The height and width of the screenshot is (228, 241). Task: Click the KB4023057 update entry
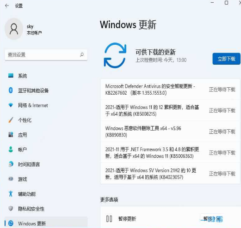click(170, 174)
